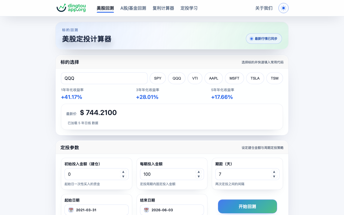
Task: Pick the AAPL quick ticker chip
Action: [214, 78]
